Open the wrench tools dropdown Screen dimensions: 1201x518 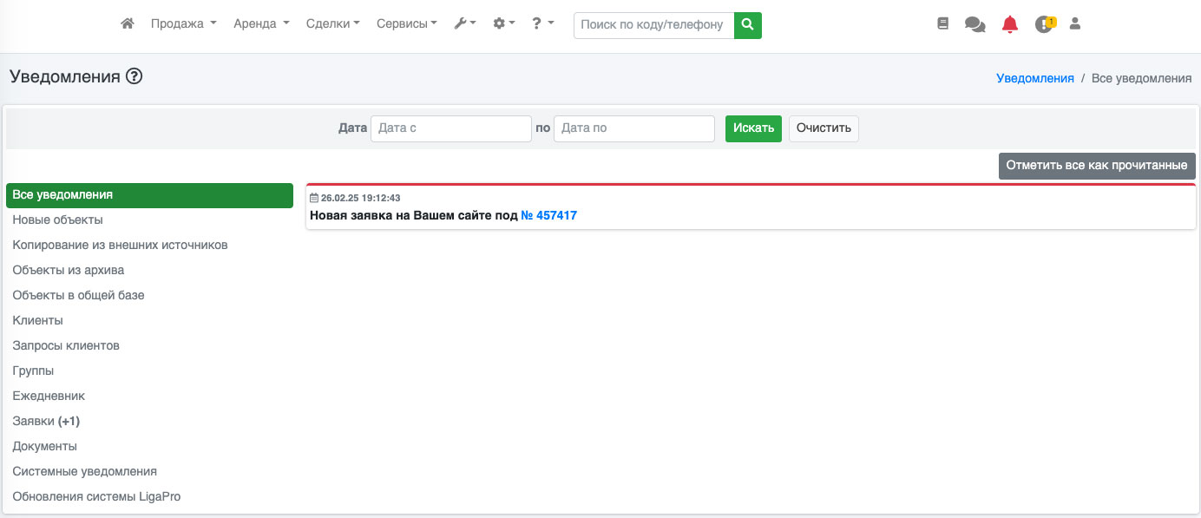[x=465, y=24]
